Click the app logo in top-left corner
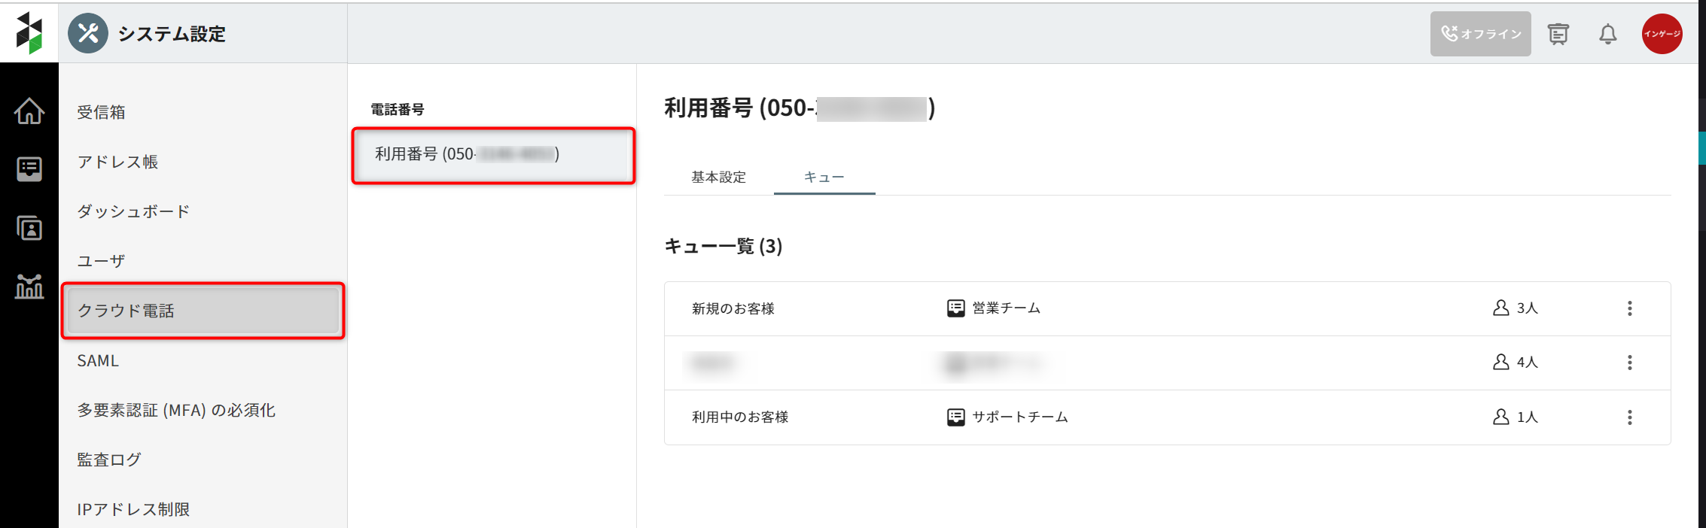The image size is (1706, 528). click(29, 33)
